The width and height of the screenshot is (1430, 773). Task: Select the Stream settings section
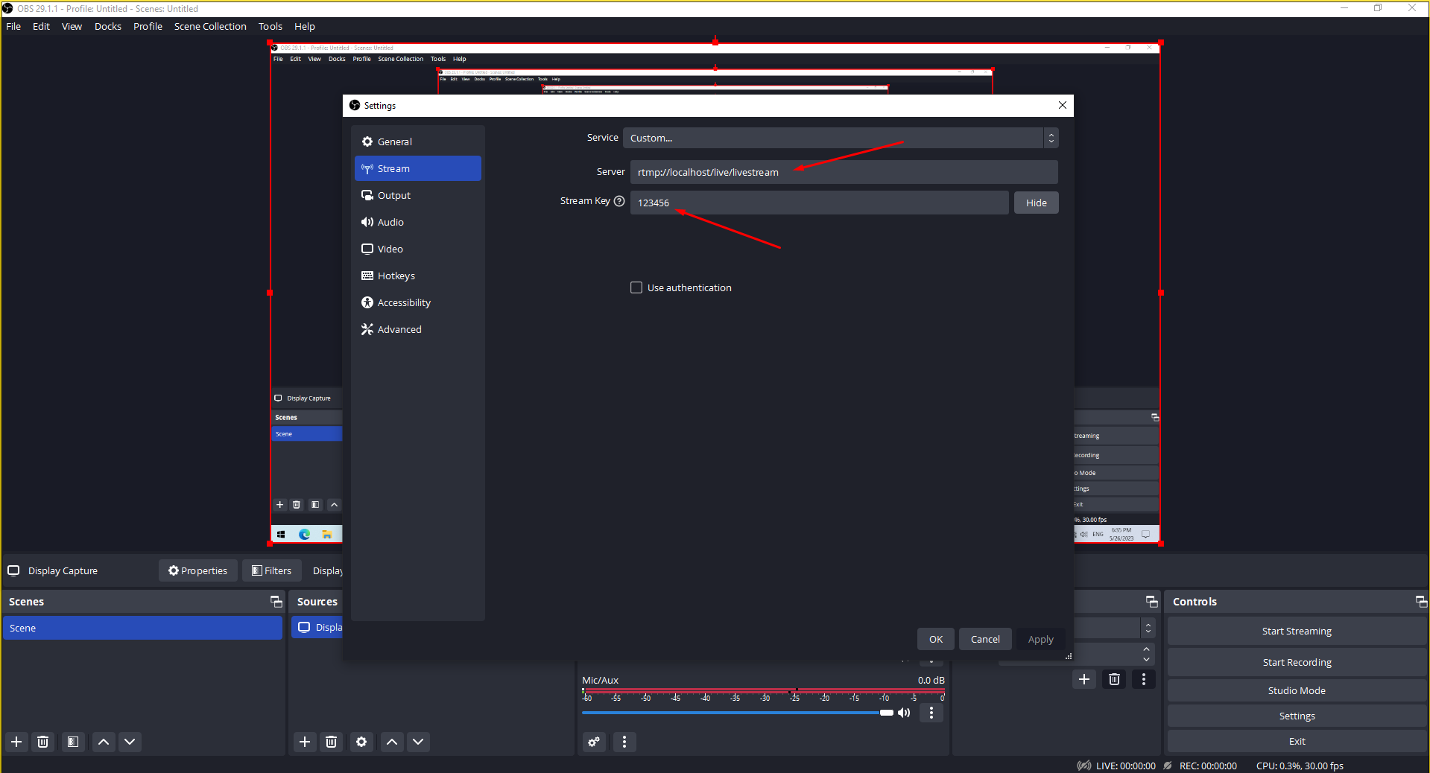tap(418, 168)
